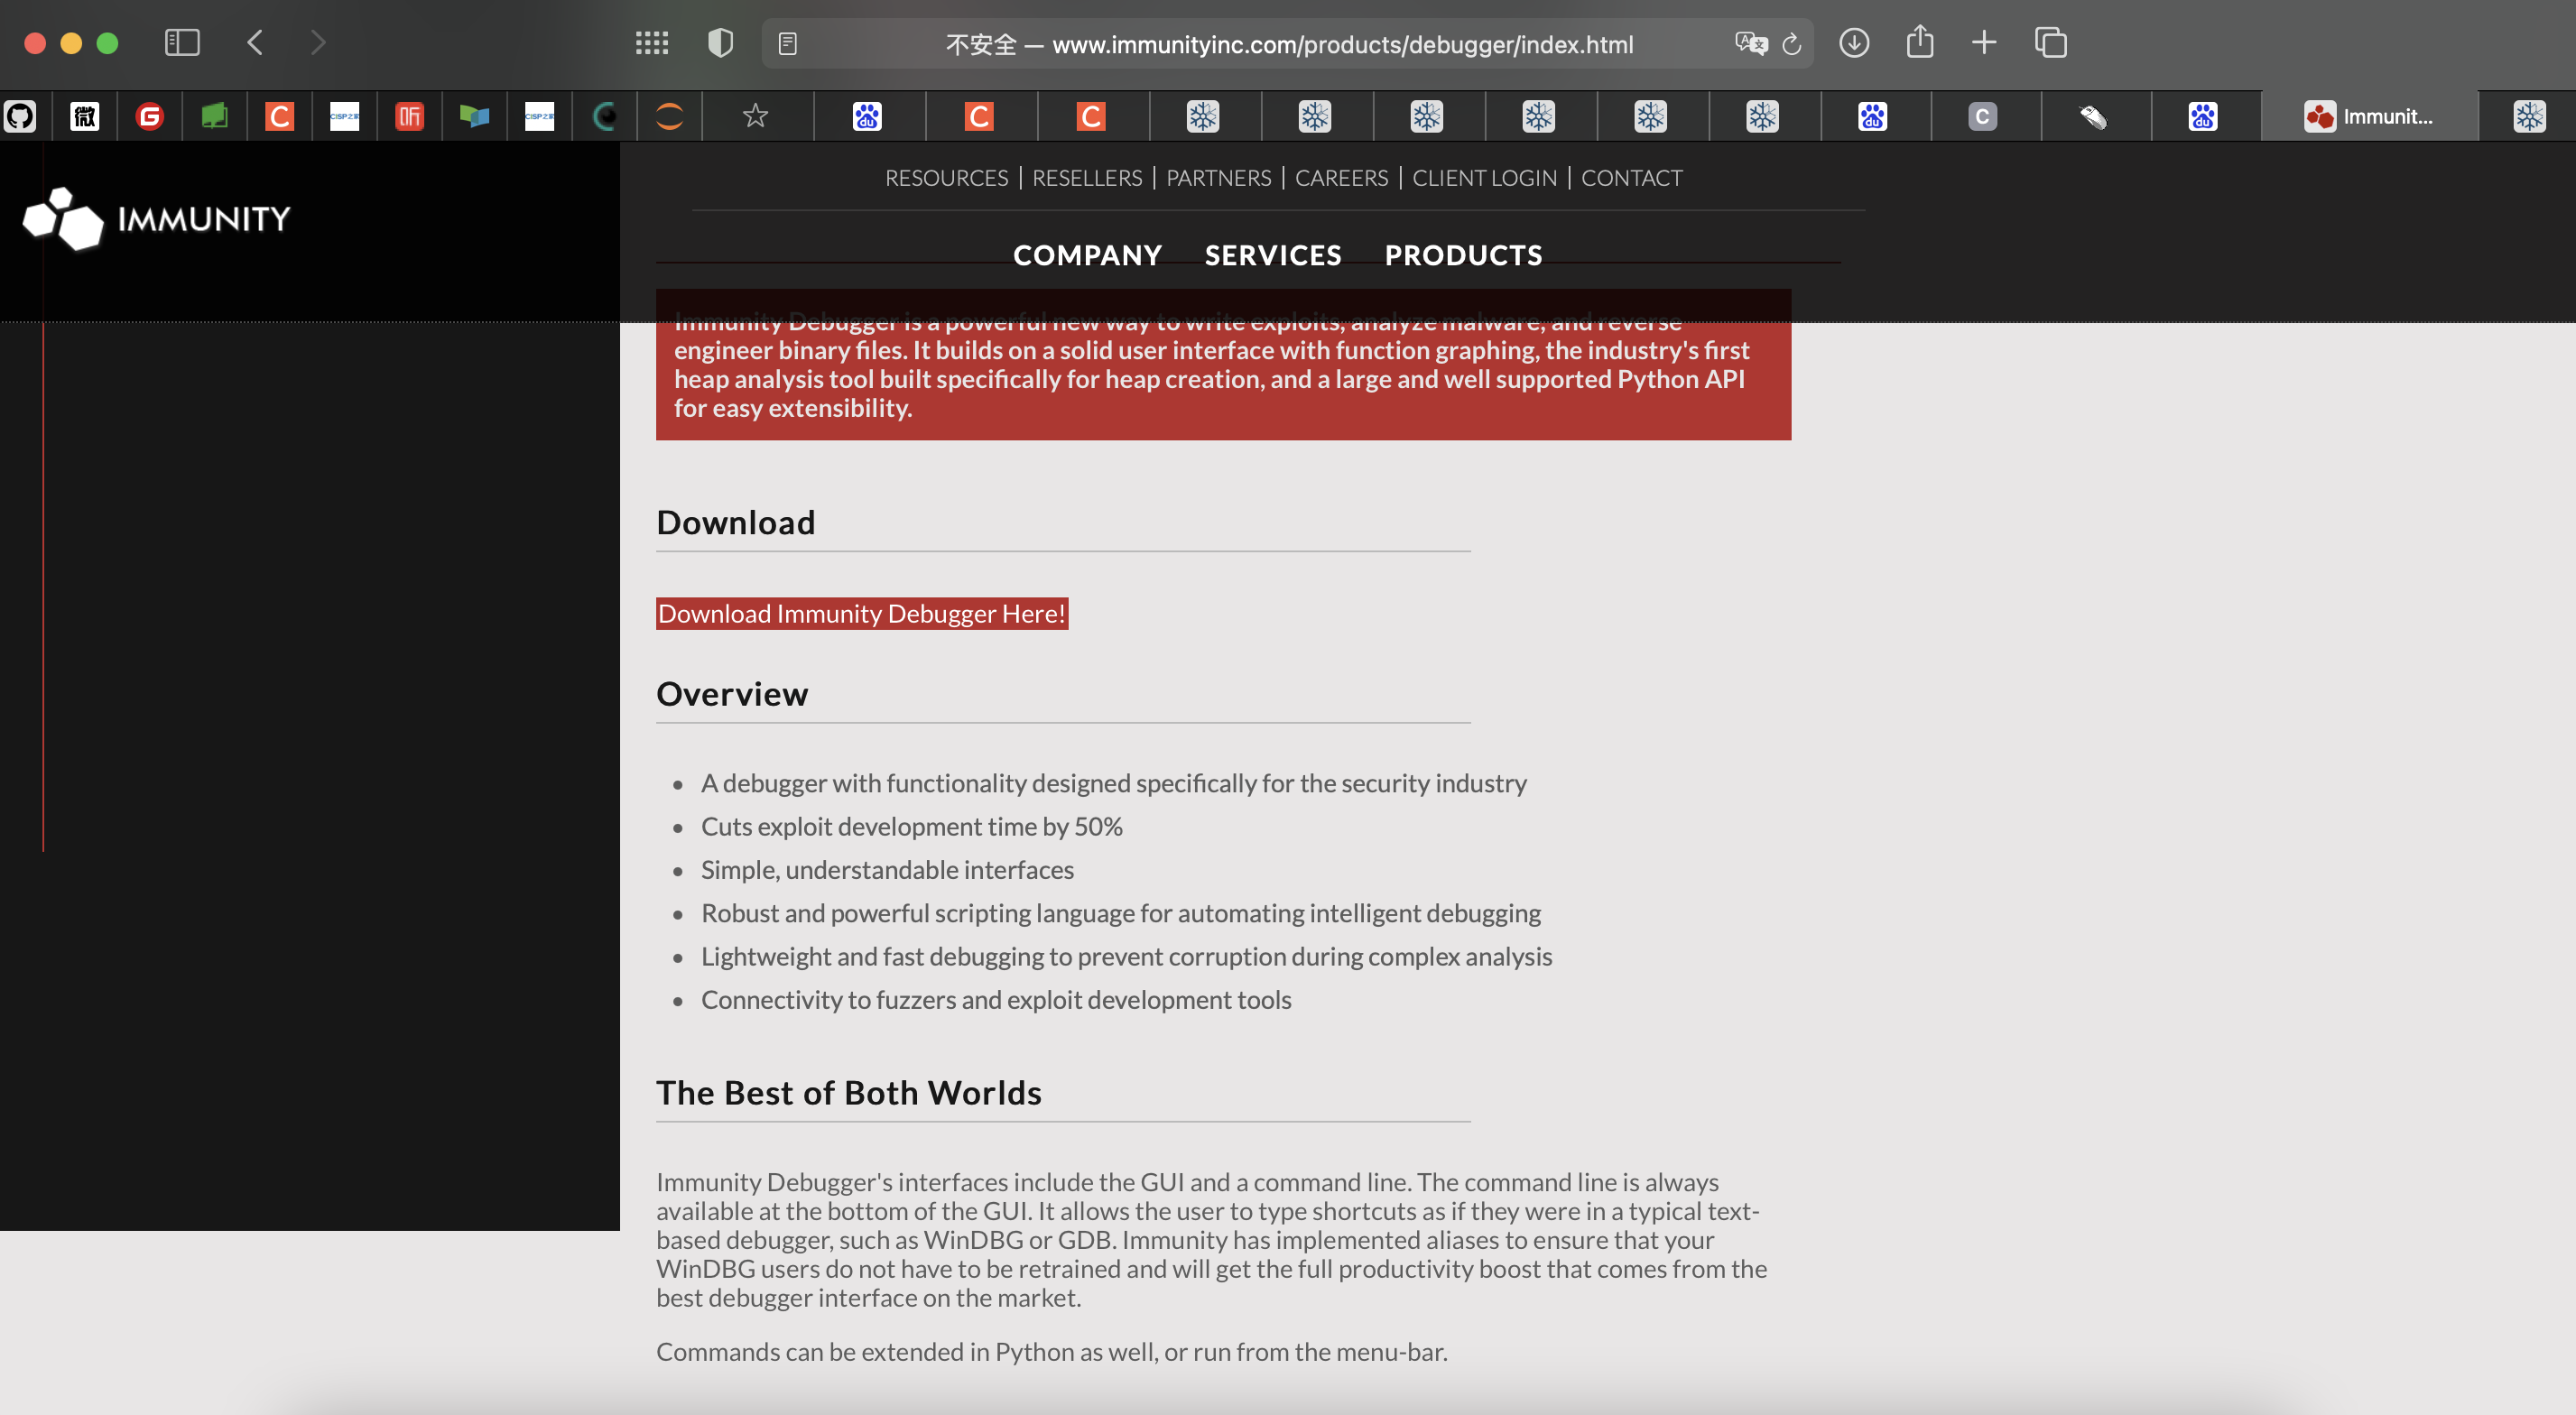Image resolution: width=2576 pixels, height=1415 pixels.
Task: Show the tab overview
Action: point(2050,42)
